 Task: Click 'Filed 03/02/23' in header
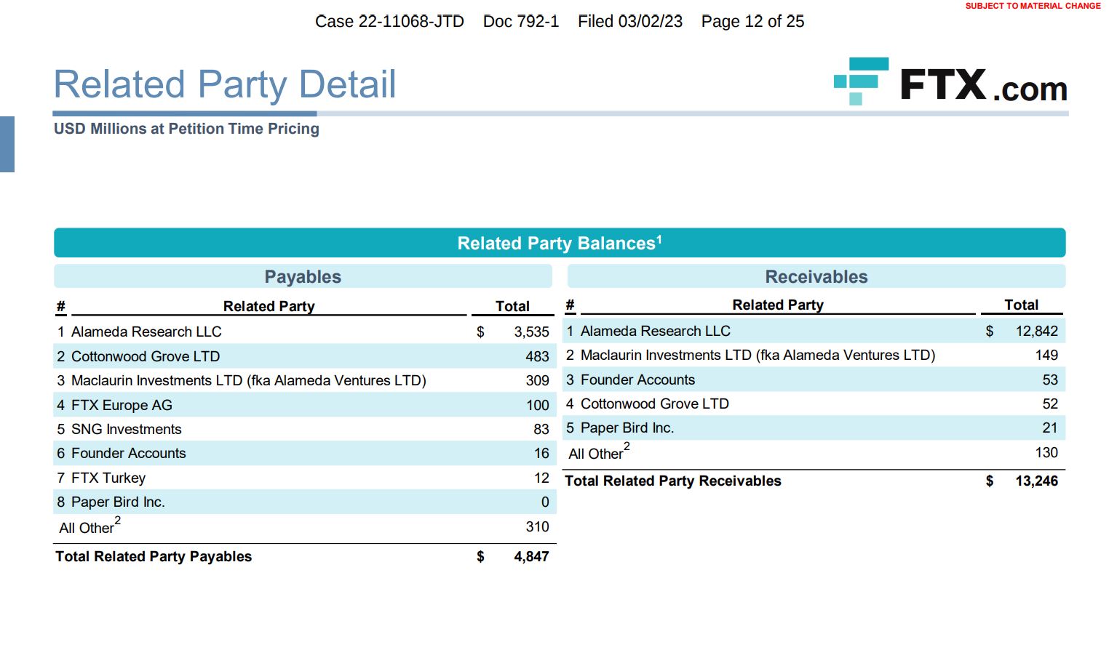630,22
